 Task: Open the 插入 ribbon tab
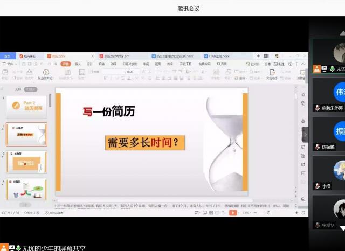click(x=78, y=64)
